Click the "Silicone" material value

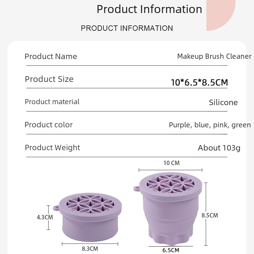click(223, 103)
